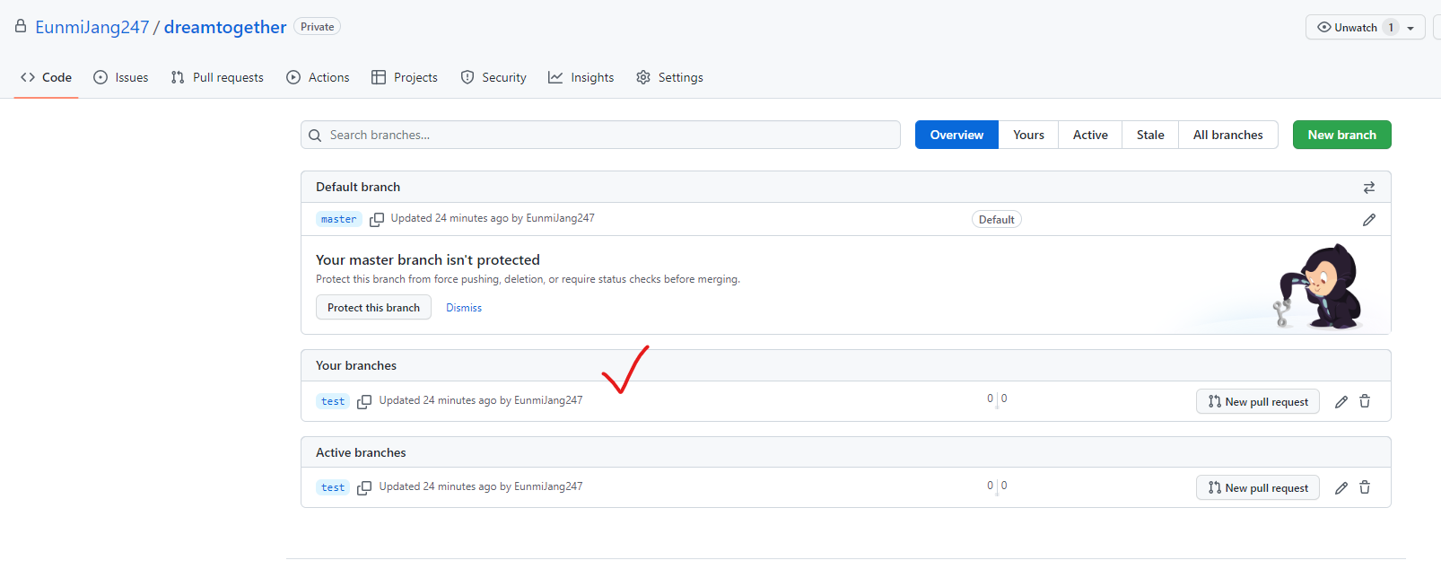Click the Unwatch count badge showing 1
Viewport: 1441px width, 578px height.
tap(1391, 28)
